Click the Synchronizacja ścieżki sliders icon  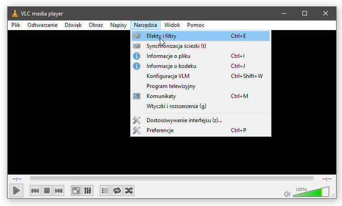tap(137, 46)
